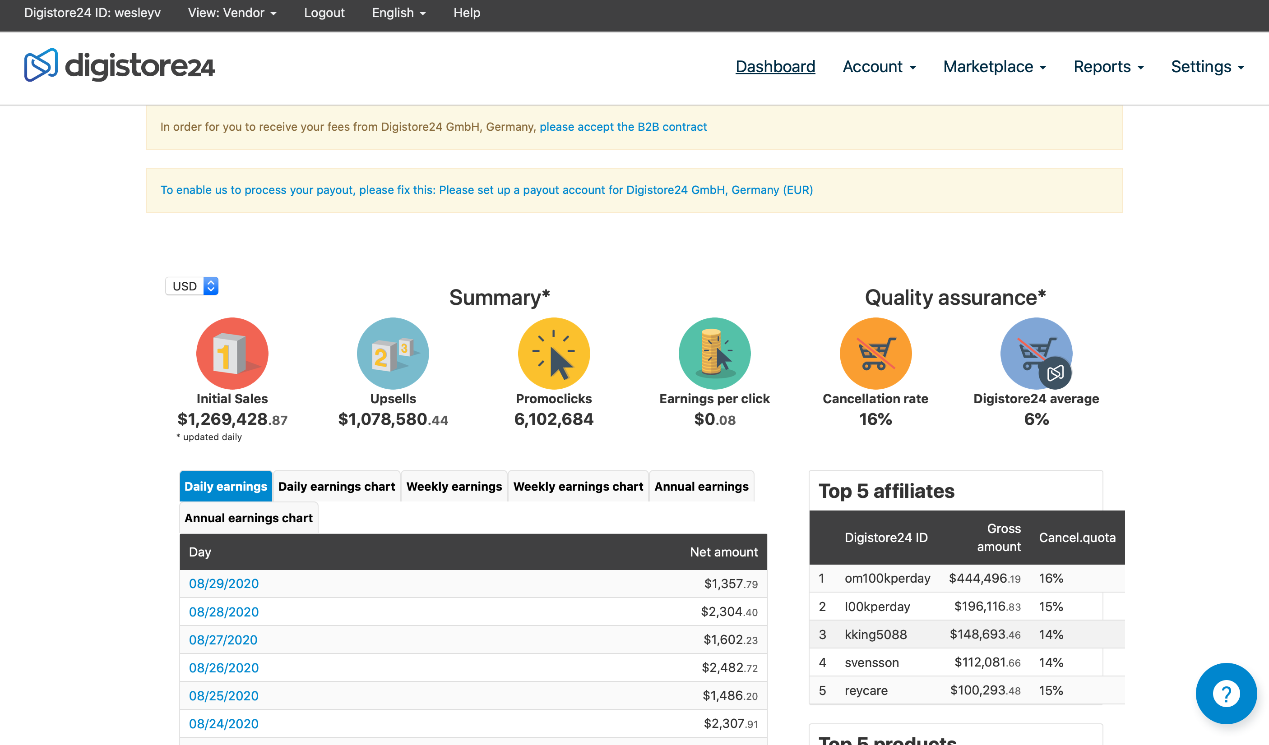Click the Digistore24 ID column header
This screenshot has height=745, width=1269.
886,538
